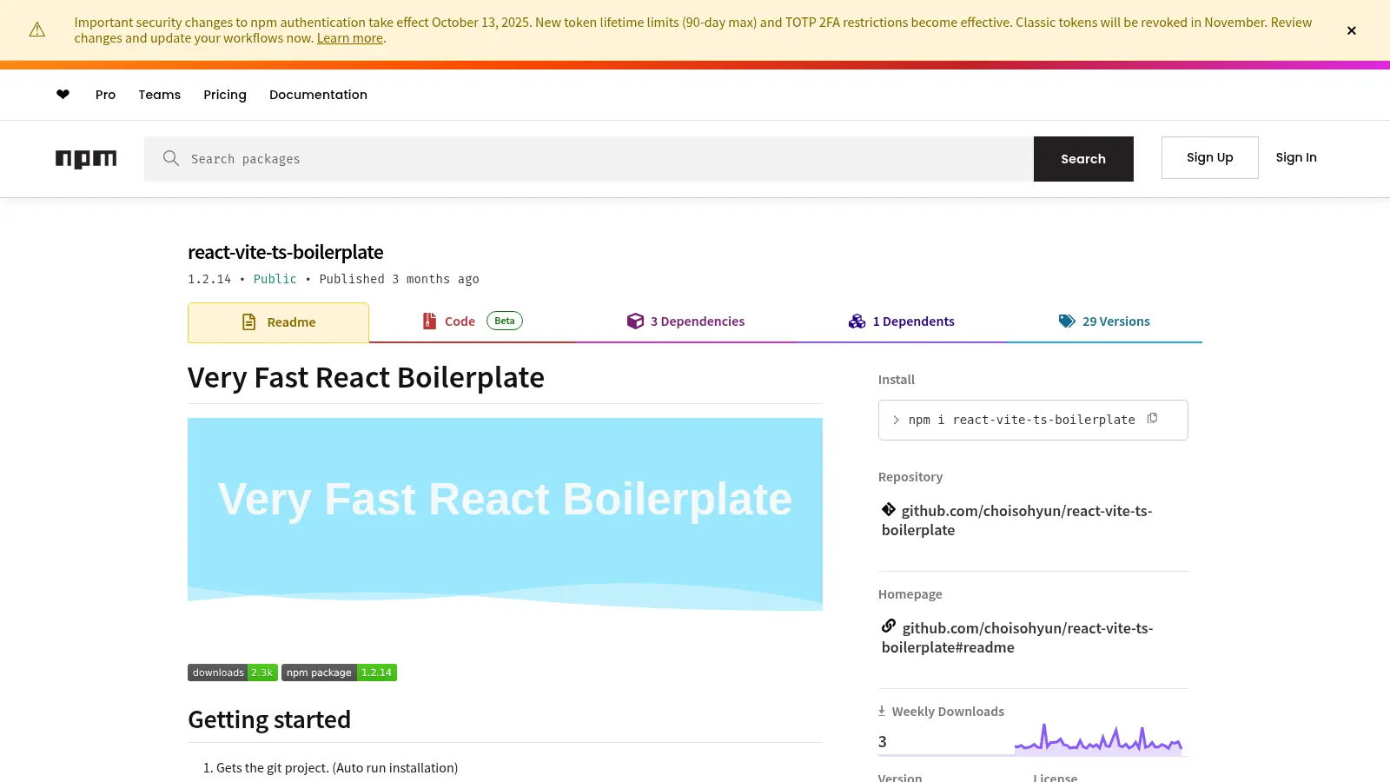Click the Dependencies box icon
This screenshot has height=782, width=1390.
tap(635, 321)
